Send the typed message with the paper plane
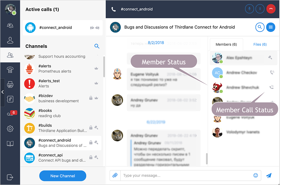Image resolution: width=281 pixels, height=185 pixels. (269, 175)
